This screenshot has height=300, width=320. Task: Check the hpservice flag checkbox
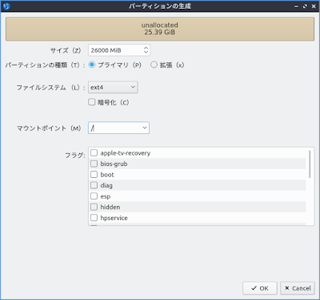point(94,218)
